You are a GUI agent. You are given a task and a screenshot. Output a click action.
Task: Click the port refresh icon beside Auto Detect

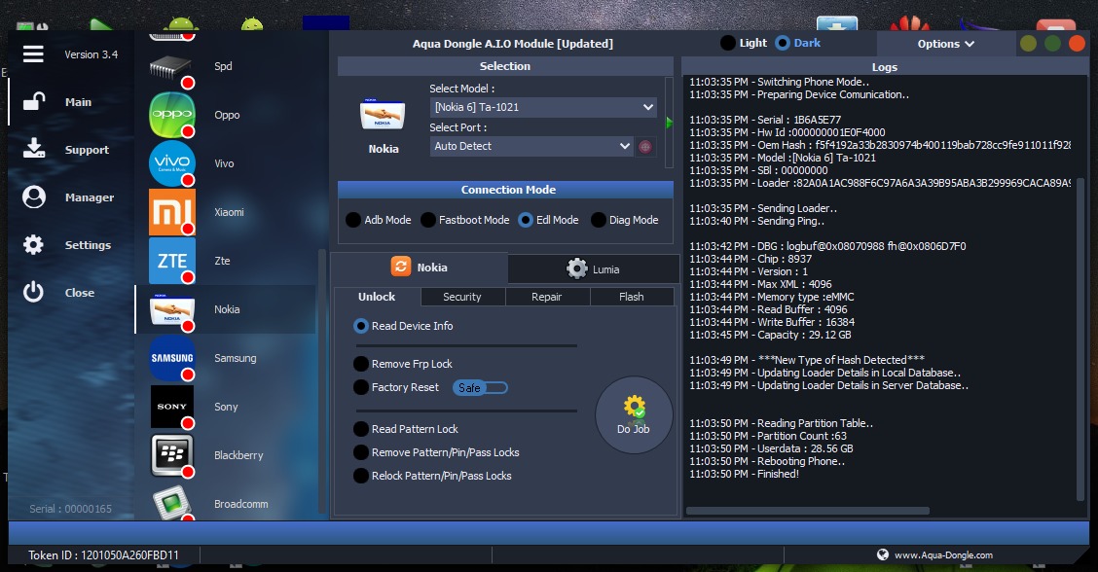(645, 146)
